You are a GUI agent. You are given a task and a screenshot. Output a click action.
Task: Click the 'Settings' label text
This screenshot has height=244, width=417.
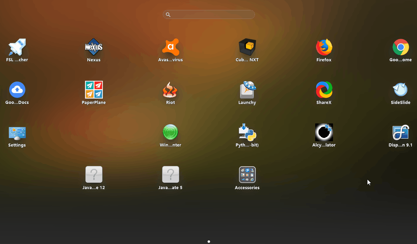(17, 145)
